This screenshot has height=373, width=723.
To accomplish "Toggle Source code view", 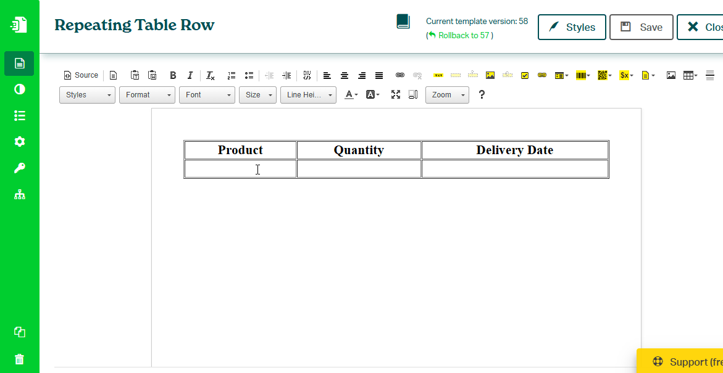I will pos(81,75).
